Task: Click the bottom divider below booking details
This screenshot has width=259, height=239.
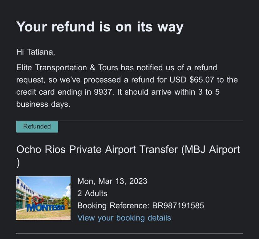Action: [129, 233]
